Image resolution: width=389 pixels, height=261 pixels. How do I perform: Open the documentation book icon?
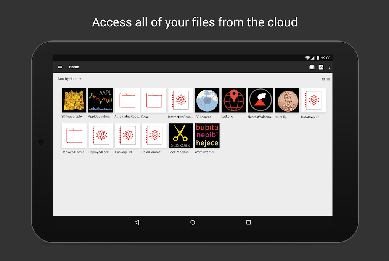pyautogui.click(x=311, y=67)
